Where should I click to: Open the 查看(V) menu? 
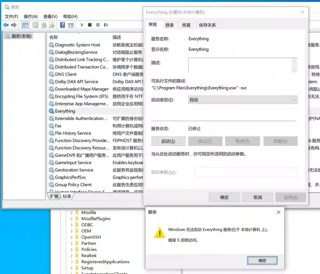[x=50, y=16]
